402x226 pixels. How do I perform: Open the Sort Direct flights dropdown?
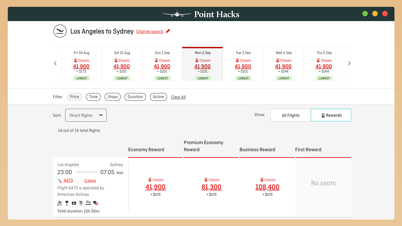click(86, 115)
